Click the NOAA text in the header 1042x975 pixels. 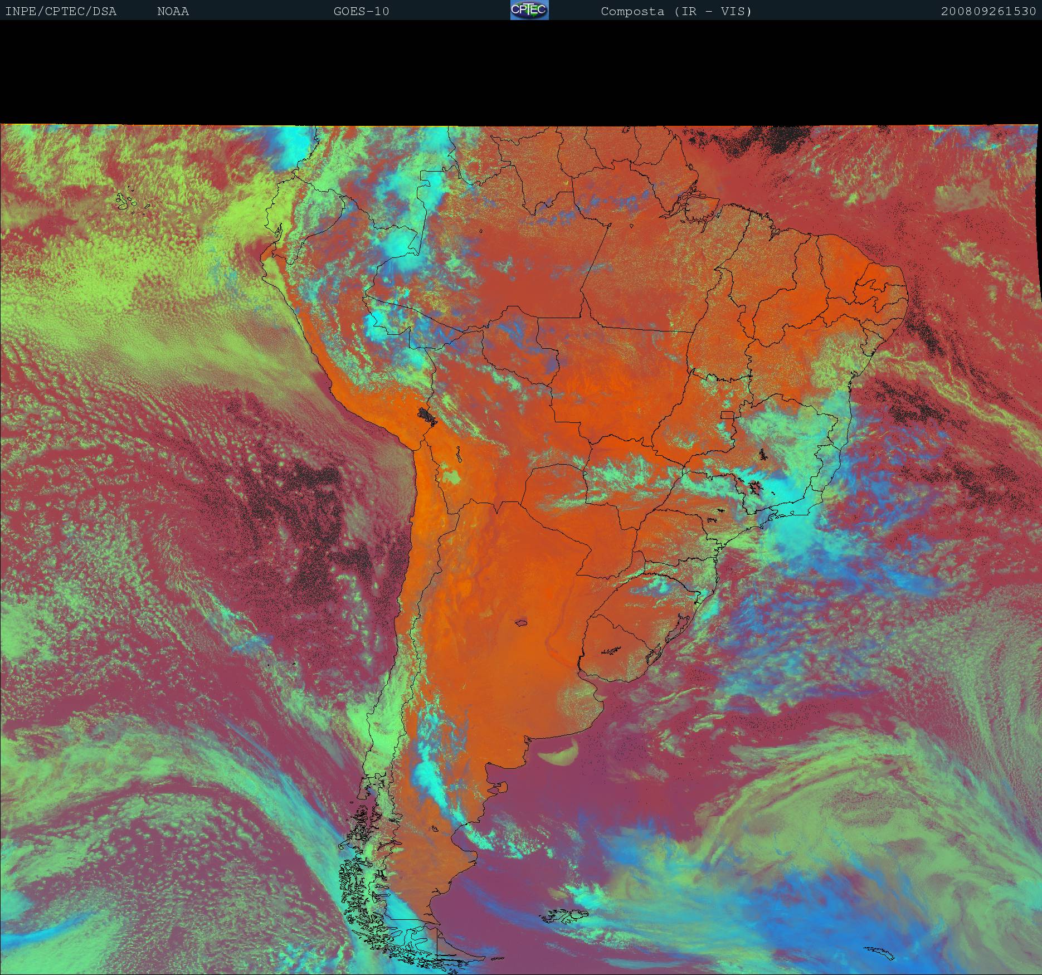pyautogui.click(x=173, y=11)
